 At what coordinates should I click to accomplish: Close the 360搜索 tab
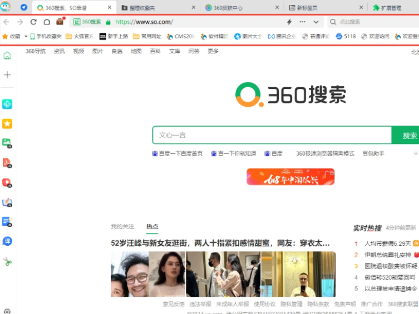point(110,7)
